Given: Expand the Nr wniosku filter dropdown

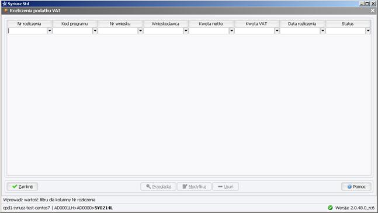Looking at the screenshot, I should pos(141,31).
